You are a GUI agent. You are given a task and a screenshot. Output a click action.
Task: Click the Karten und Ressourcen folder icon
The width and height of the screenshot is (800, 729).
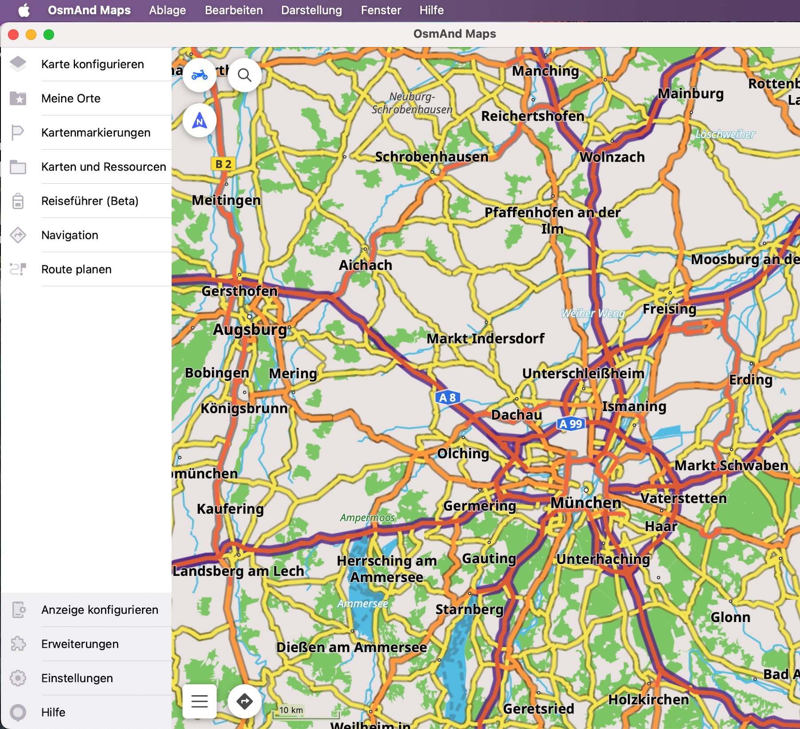[18, 167]
